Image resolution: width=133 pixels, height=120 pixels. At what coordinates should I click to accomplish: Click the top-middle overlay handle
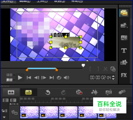pos(66,37)
